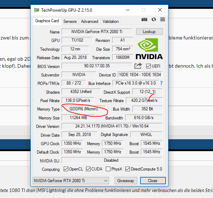The width and height of the screenshot is (213, 198).
Task: Click the Driver Date field Sep 25, 2018
Action: coord(80,135)
